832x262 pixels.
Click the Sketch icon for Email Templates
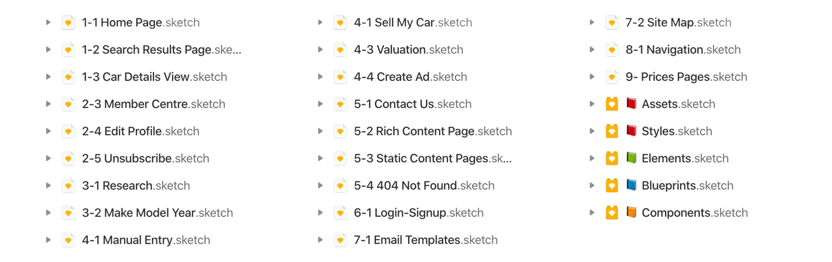pos(340,240)
